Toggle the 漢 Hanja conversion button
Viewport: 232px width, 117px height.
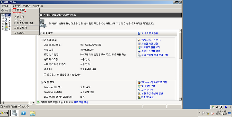tap(221, 107)
